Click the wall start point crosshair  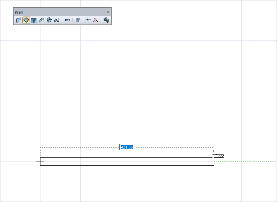click(40, 161)
